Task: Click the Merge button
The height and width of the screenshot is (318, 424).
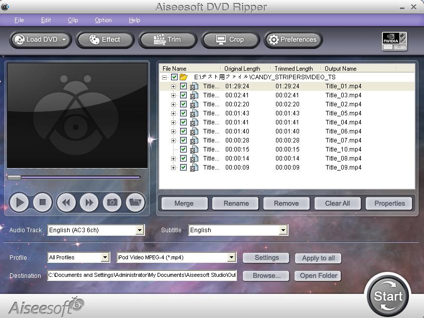Action: 185,203
